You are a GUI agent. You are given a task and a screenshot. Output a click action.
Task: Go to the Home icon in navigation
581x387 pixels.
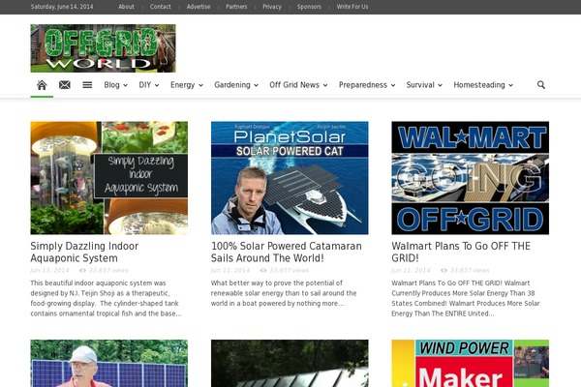(42, 85)
